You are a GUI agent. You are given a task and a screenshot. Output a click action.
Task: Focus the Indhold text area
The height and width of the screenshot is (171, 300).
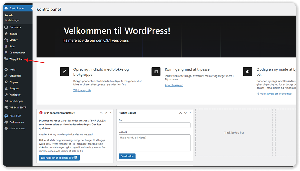coord(154,143)
